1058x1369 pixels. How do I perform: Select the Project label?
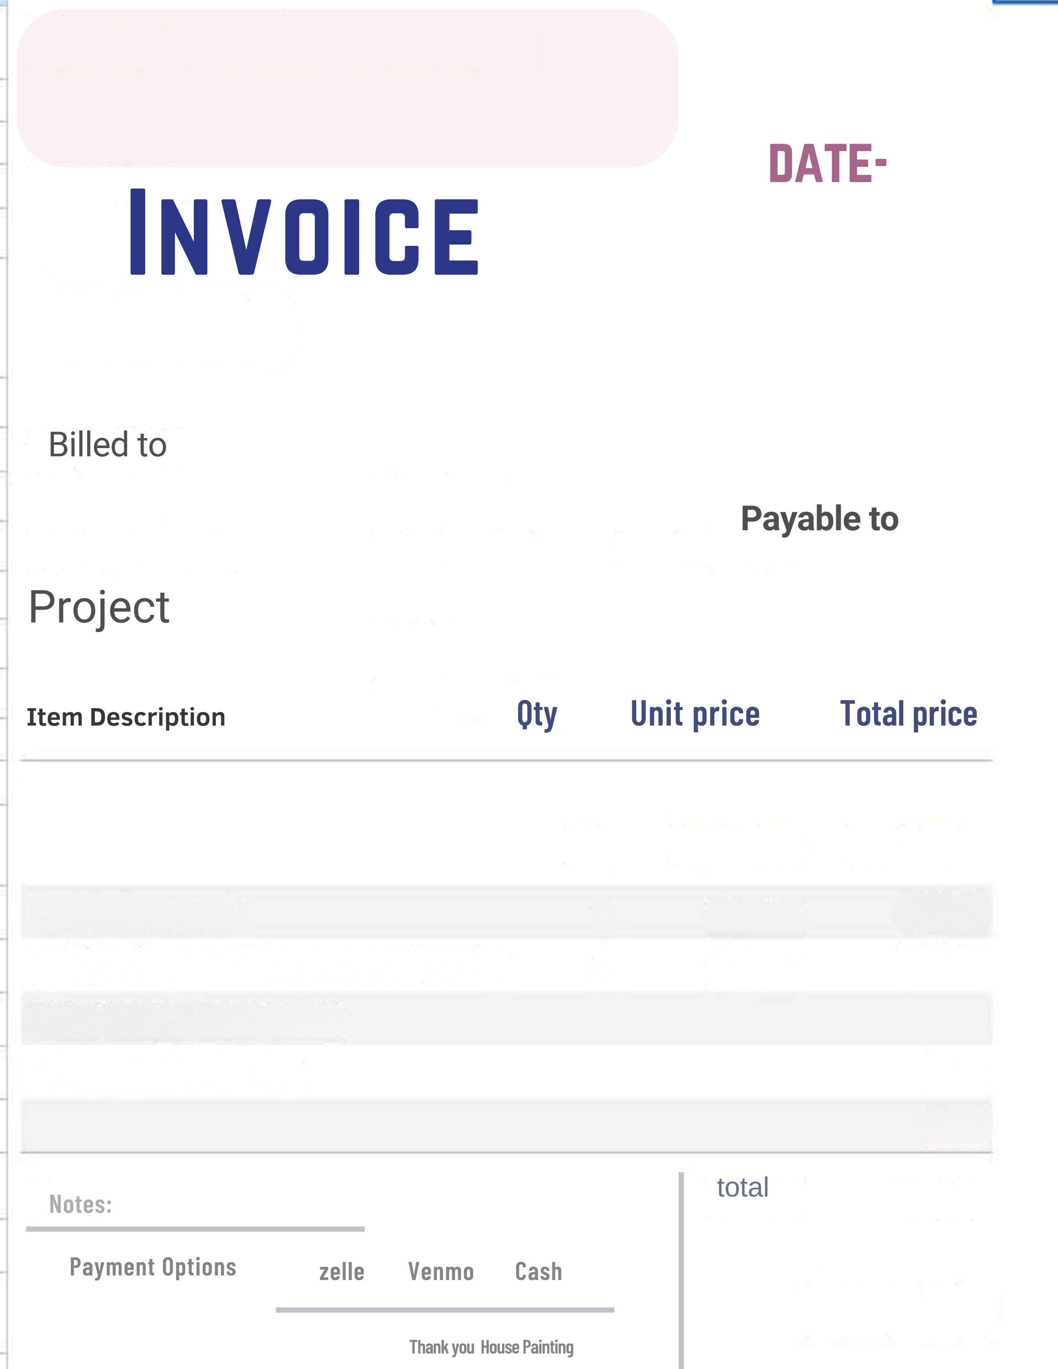click(x=99, y=607)
